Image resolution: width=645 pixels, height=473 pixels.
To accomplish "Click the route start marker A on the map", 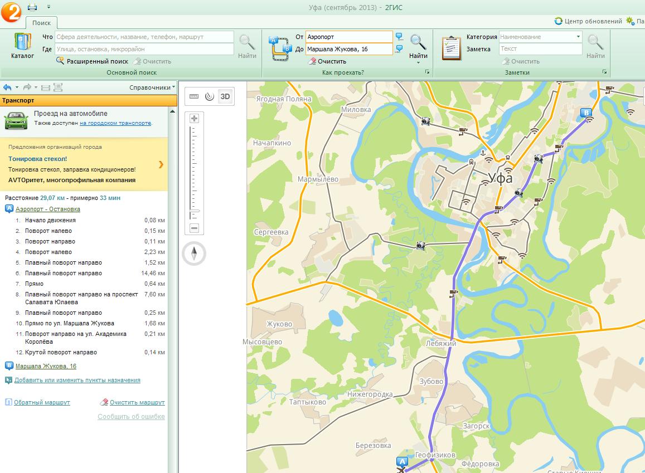I will (x=402, y=462).
